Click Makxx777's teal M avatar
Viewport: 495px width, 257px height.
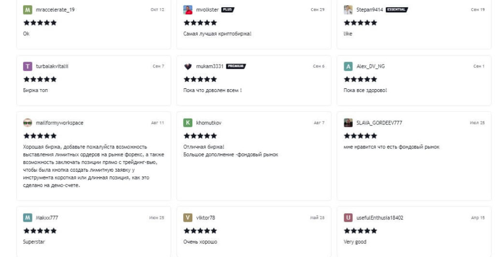click(28, 217)
